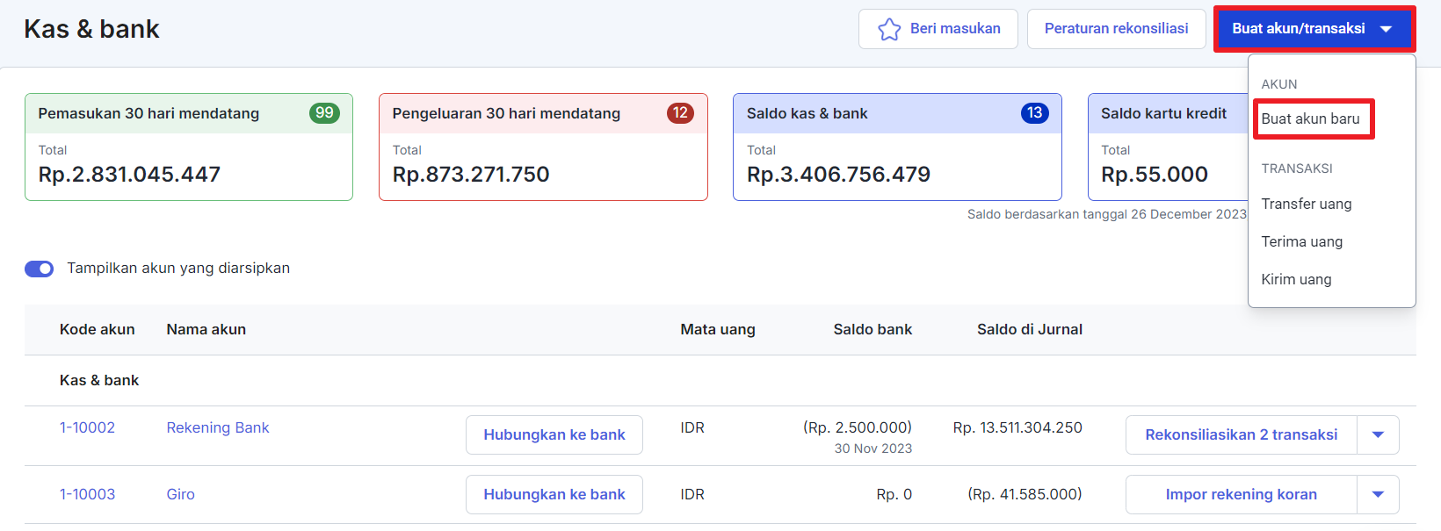
Task: Open the Rekening Bank account link
Action: click(218, 427)
